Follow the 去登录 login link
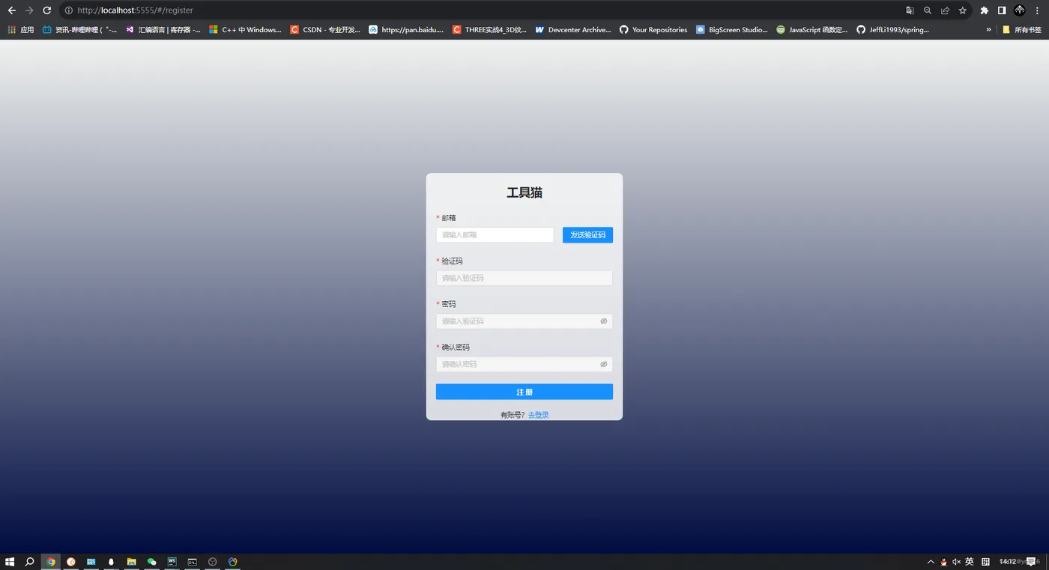The width and height of the screenshot is (1049, 570). [x=538, y=415]
